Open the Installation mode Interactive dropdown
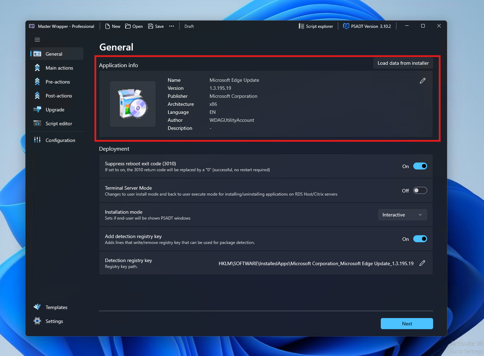Viewport: 484px width, 356px height. [403, 215]
